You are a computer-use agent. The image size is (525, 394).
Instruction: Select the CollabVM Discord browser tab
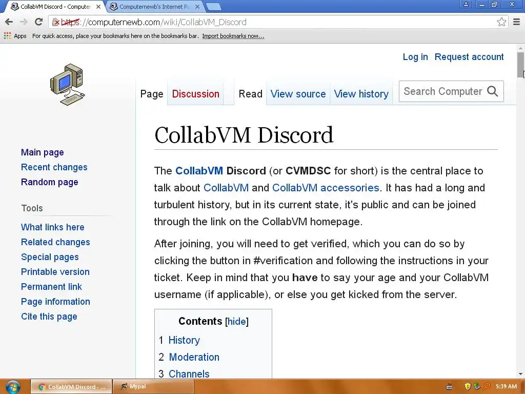[55, 7]
